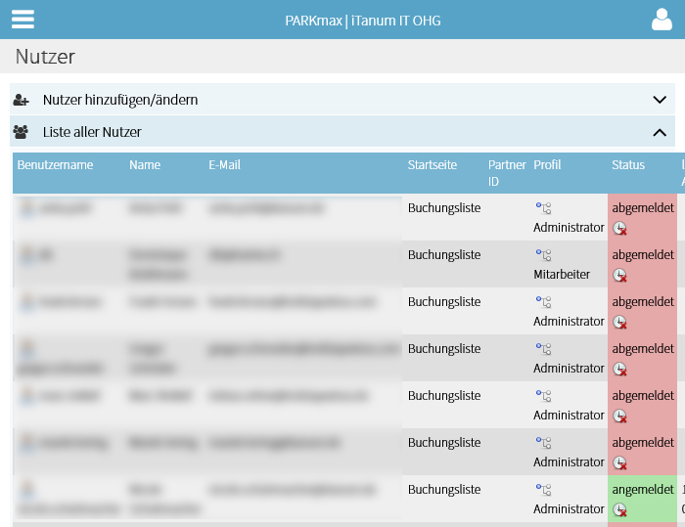
Task: Select the Mitarbeiter profile text
Action: [562, 274]
